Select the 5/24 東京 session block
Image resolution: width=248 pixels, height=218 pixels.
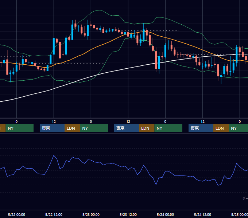(x=201, y=128)
